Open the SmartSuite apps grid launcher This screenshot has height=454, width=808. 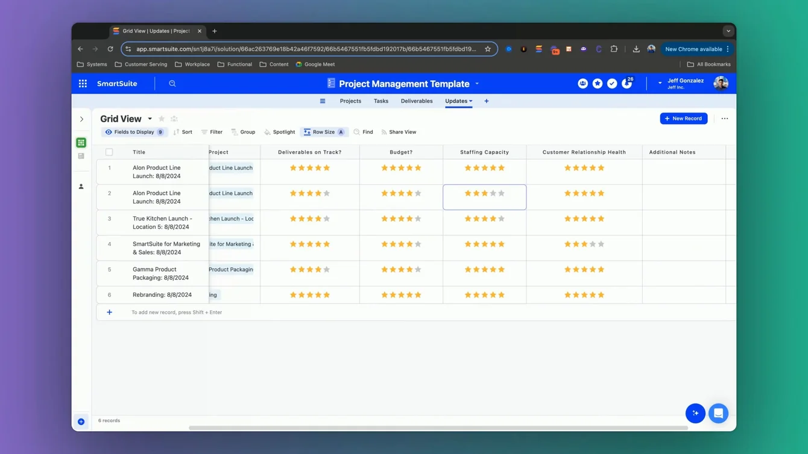[x=83, y=84]
